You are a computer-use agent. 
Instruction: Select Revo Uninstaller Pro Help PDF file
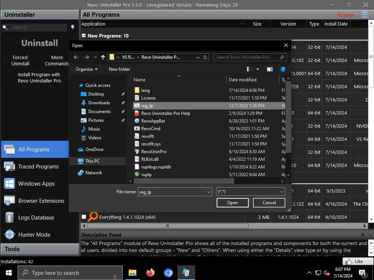point(165,113)
